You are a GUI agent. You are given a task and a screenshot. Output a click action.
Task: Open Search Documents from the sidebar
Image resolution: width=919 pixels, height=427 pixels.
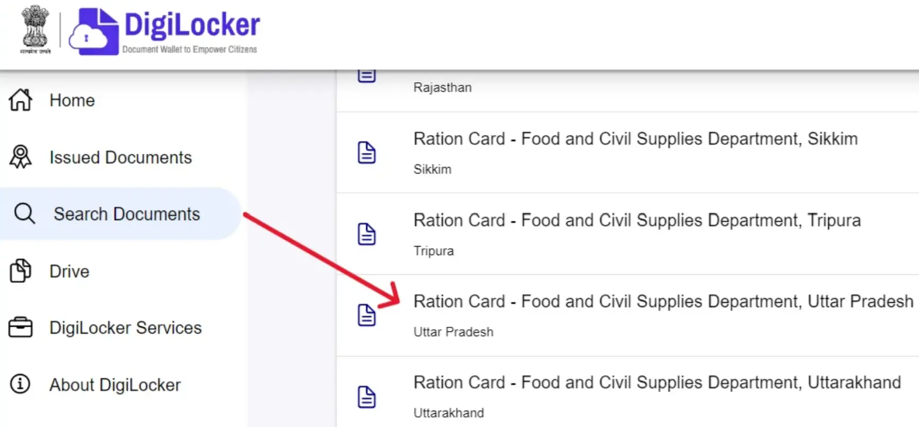click(x=127, y=213)
